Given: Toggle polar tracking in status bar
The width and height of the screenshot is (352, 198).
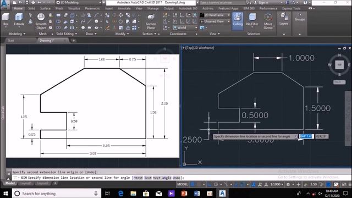Looking at the screenshot, I should pos(216,184).
